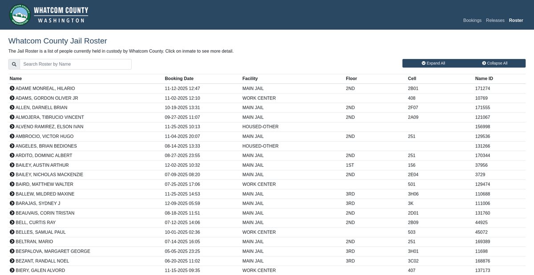Select the Roster navigation link
This screenshot has width=534, height=275.
[x=516, y=20]
